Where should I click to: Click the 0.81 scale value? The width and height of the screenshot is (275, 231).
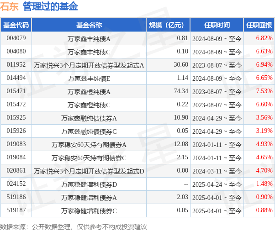coord(182,38)
